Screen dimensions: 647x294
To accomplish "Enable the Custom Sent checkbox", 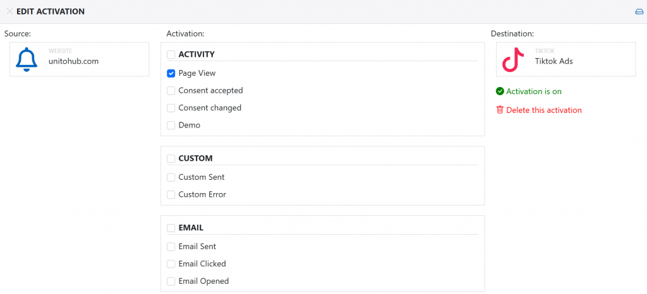I will (x=171, y=177).
